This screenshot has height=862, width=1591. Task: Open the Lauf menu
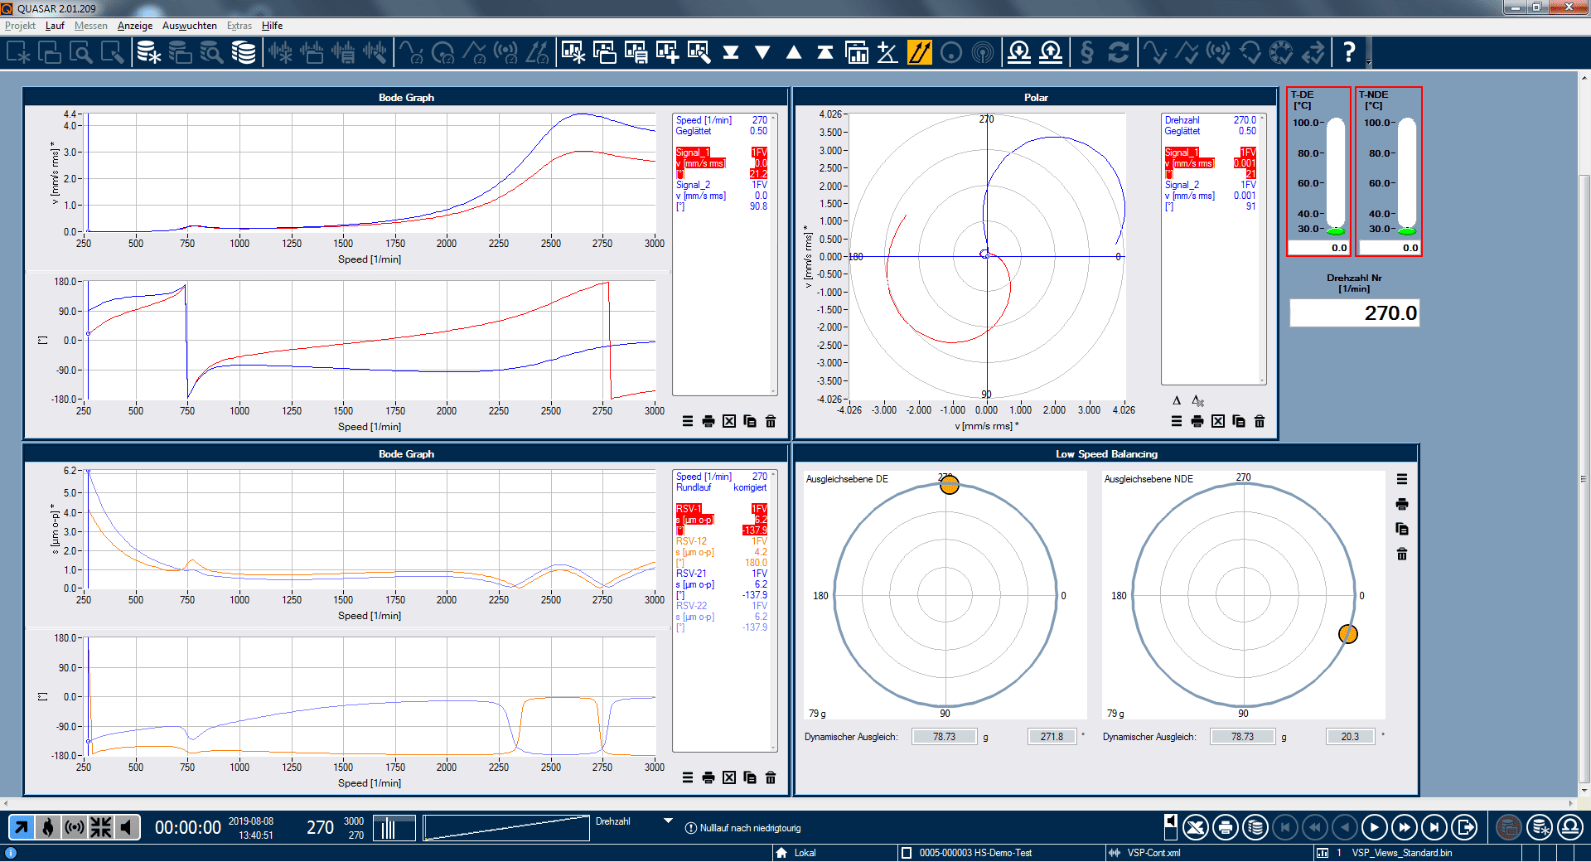(x=55, y=26)
